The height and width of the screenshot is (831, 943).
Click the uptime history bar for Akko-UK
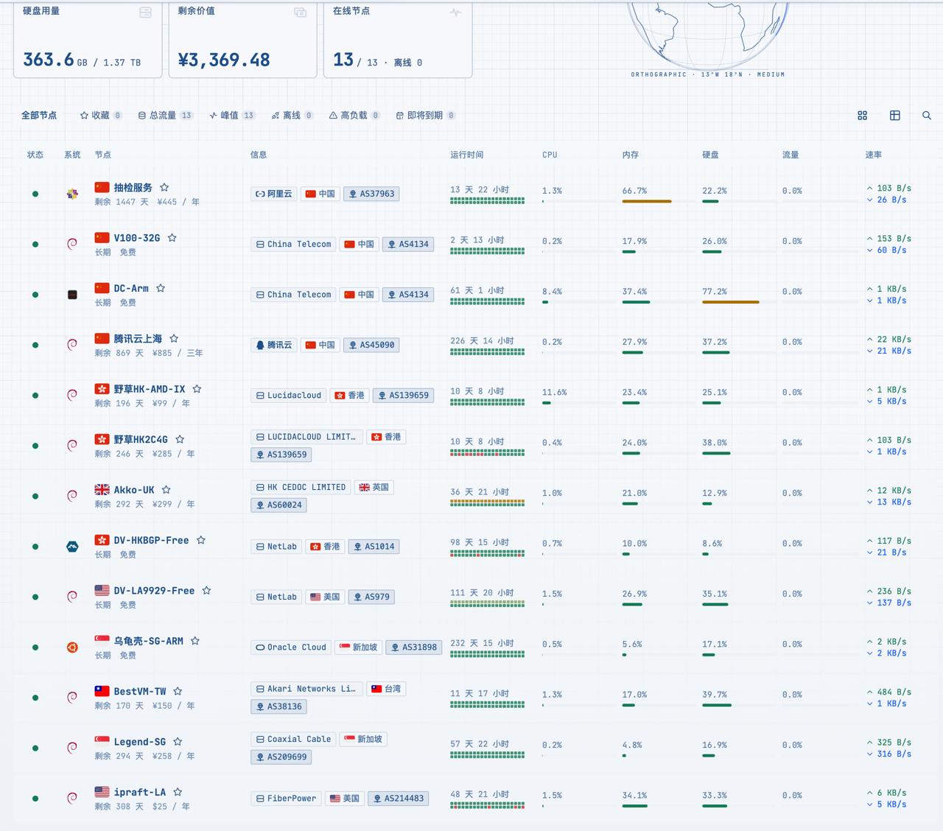488,503
